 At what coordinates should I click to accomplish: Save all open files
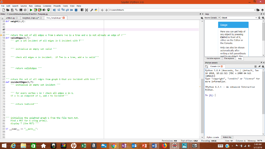[x=16, y=10]
